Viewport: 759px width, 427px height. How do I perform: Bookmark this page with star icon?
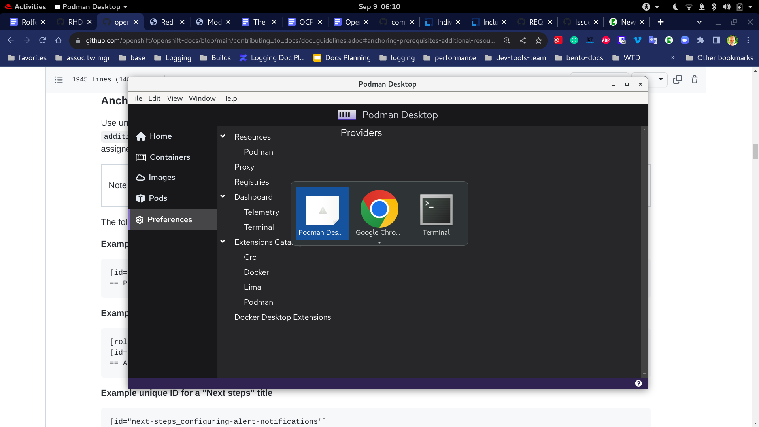coord(538,40)
